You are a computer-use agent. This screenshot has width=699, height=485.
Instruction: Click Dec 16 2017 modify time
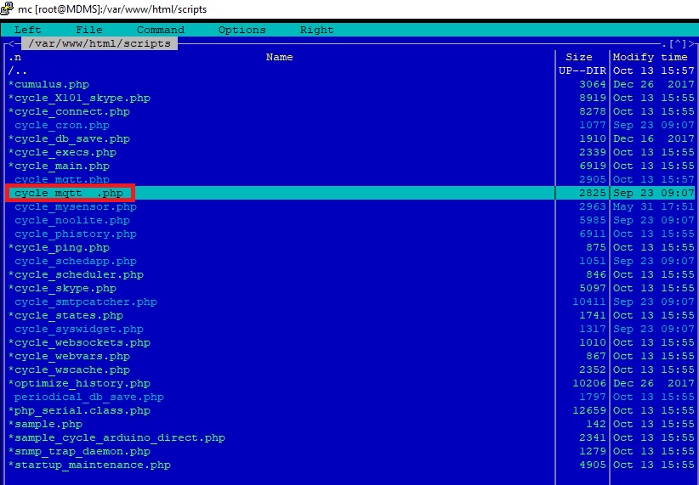[654, 138]
